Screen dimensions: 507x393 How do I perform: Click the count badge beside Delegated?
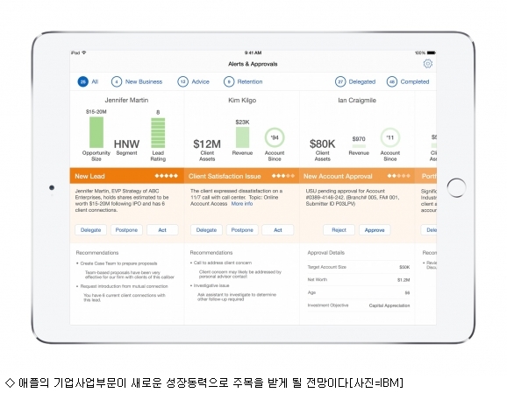click(340, 81)
